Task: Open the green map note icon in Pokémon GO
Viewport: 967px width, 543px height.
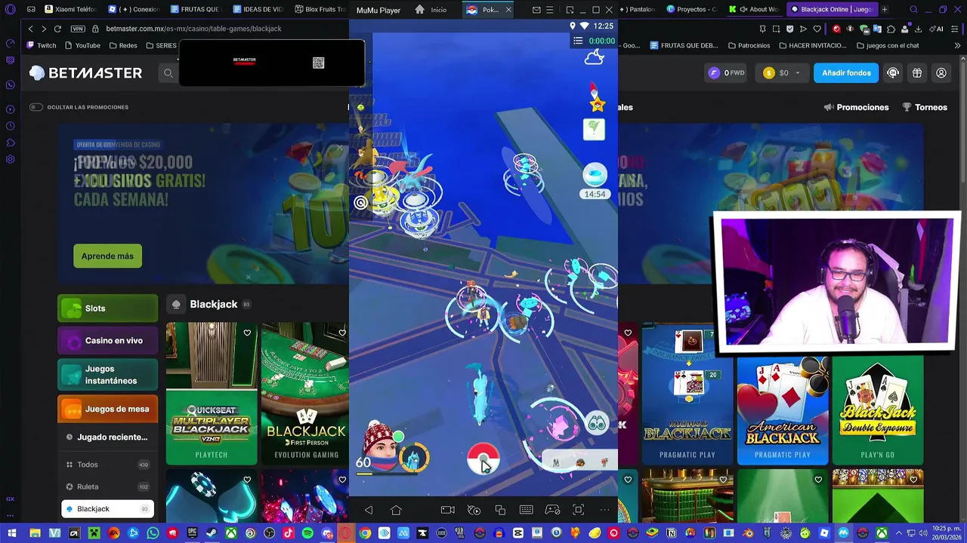Action: point(594,129)
